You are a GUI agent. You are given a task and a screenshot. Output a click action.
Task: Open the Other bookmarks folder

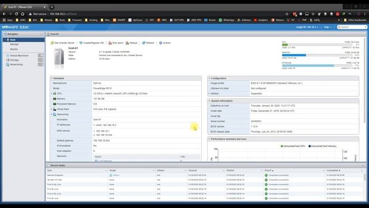(355, 20)
